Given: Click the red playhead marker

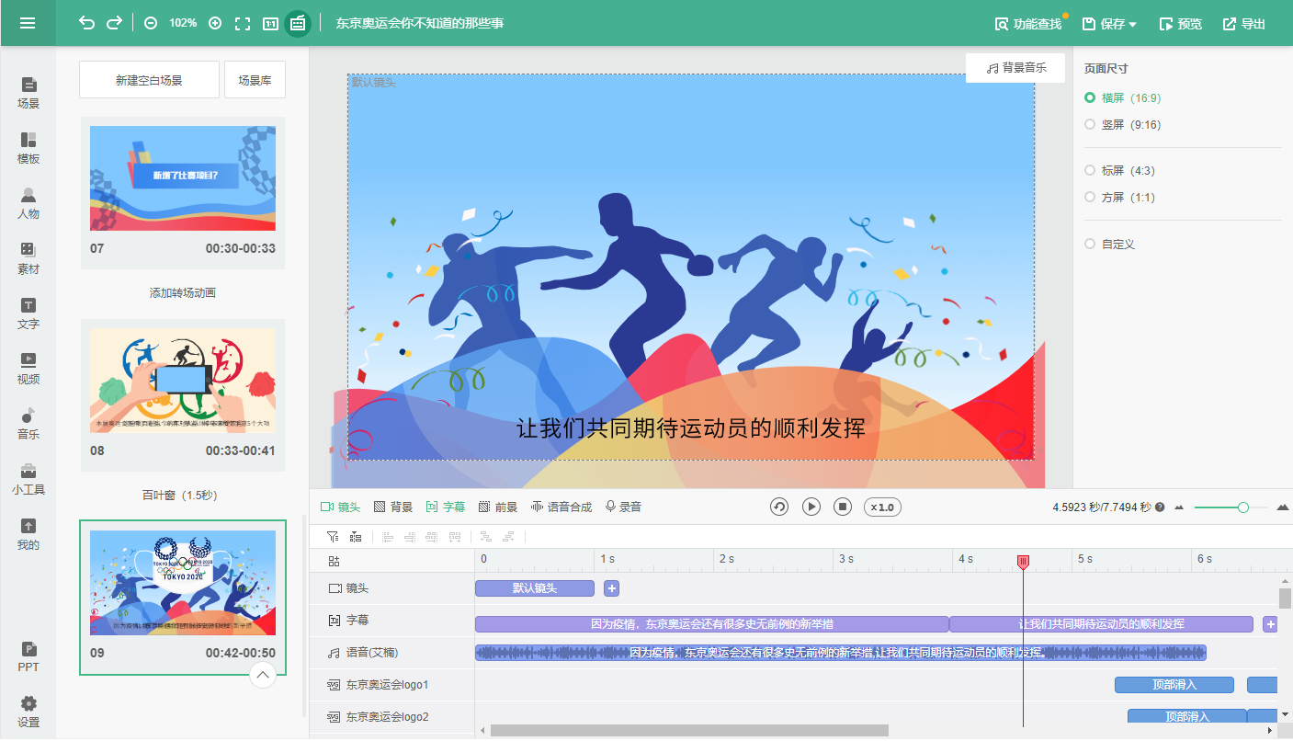Looking at the screenshot, I should coord(1023,561).
